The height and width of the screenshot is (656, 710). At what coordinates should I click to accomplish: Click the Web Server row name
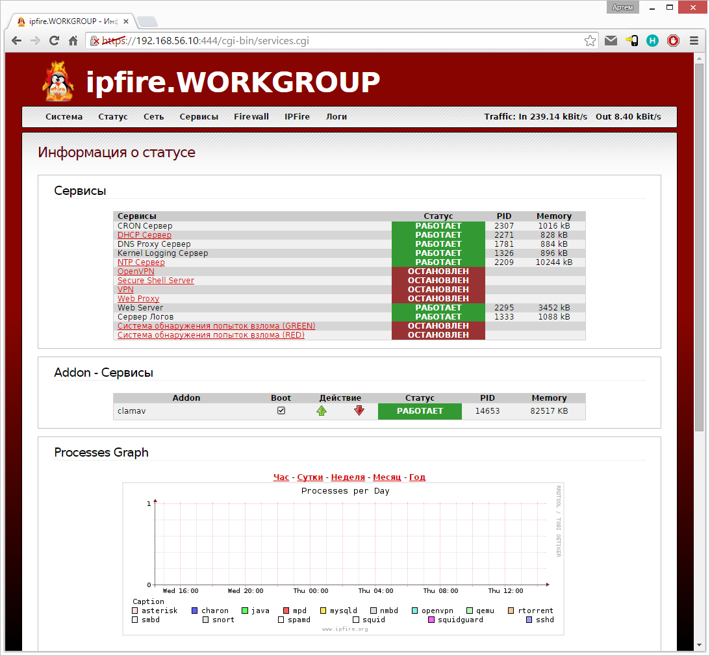pos(140,308)
